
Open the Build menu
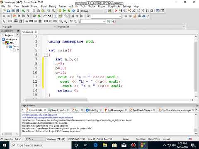pos(44,6)
